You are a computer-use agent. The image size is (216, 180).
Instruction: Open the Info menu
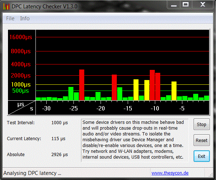pos(25,18)
